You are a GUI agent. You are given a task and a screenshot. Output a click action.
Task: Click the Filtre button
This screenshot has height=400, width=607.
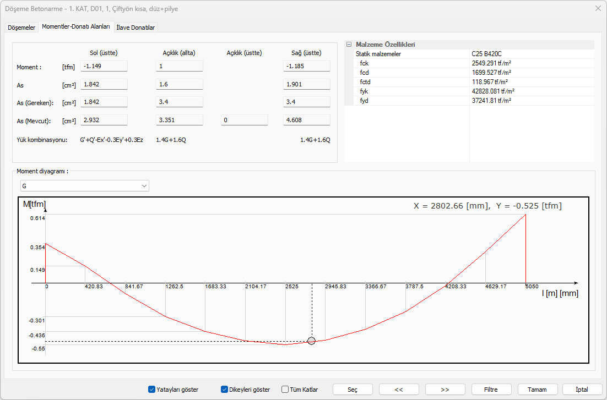tap(491, 390)
